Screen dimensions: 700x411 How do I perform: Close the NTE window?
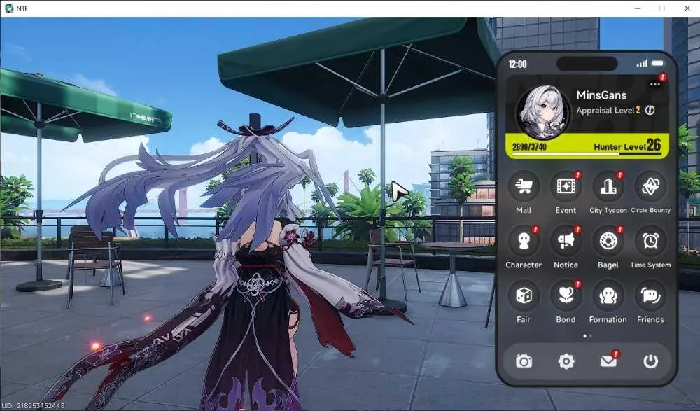[687, 8]
